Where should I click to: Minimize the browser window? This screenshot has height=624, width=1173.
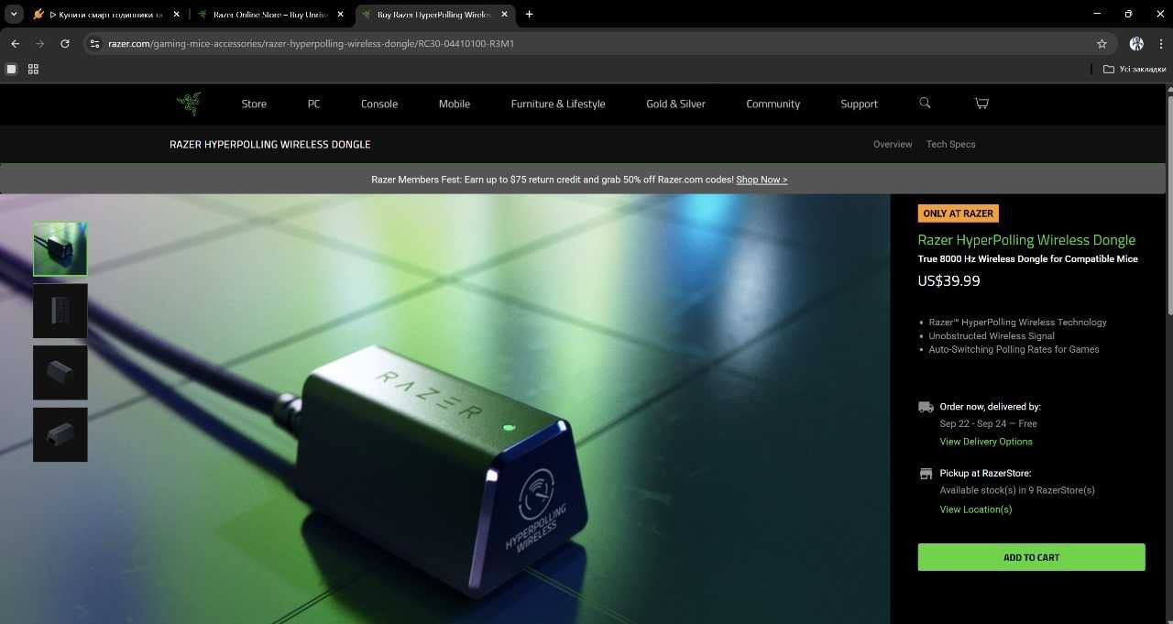[x=1097, y=14]
